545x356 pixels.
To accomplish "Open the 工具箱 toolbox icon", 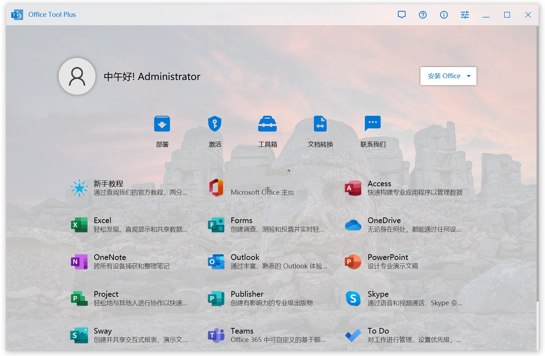I will click(267, 124).
